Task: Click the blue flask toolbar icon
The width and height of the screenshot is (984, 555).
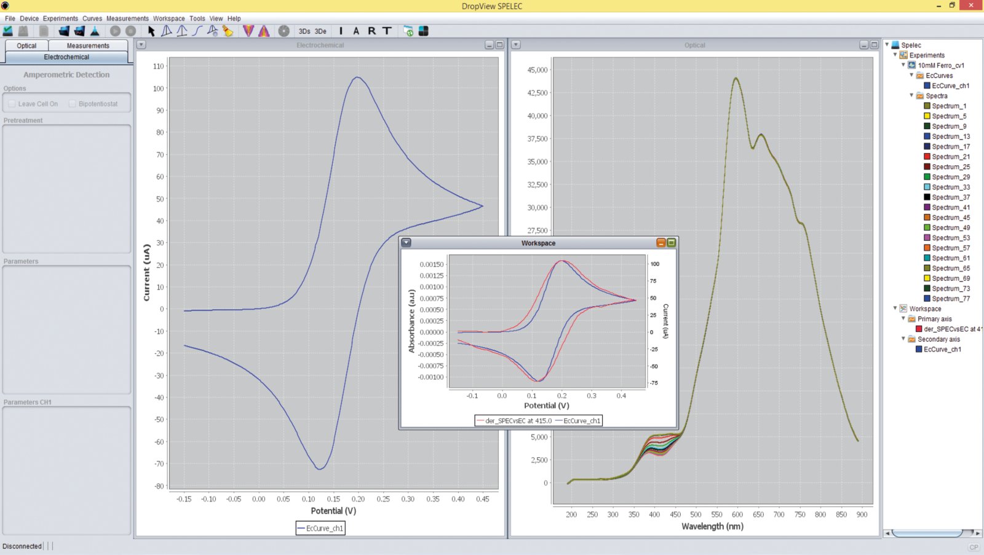Action: click(x=95, y=31)
